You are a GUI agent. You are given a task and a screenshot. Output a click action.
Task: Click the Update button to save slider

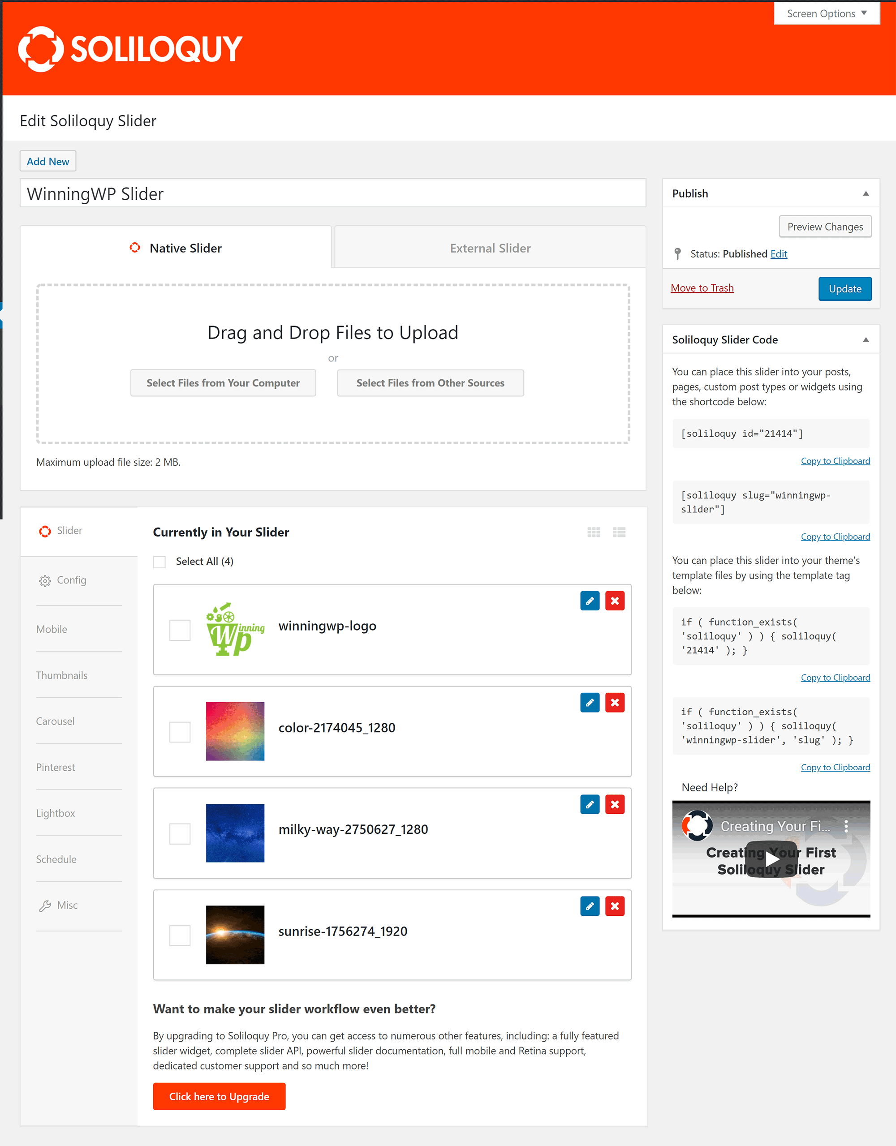coord(843,288)
